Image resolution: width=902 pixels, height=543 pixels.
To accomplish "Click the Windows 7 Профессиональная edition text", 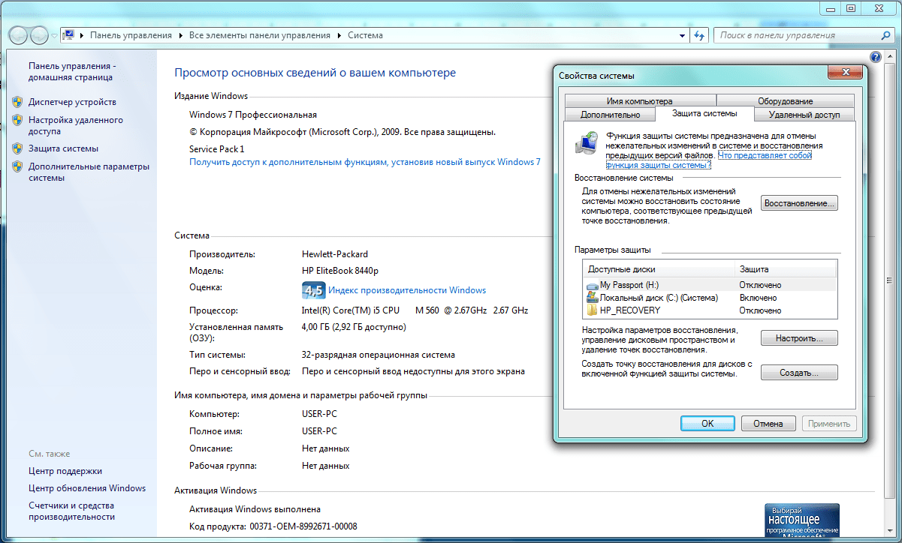I will [x=253, y=115].
